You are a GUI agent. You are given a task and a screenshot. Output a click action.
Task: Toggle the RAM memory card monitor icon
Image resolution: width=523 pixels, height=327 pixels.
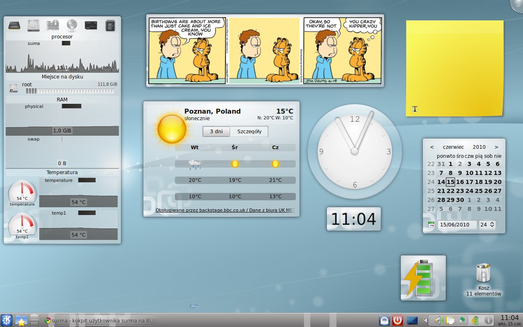pos(91,25)
